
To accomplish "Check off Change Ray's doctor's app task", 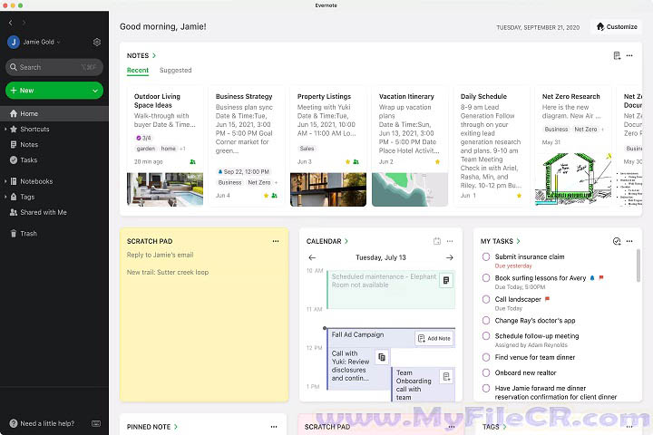I will tap(485, 321).
